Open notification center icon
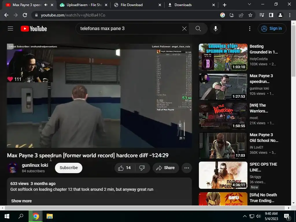 287,216
